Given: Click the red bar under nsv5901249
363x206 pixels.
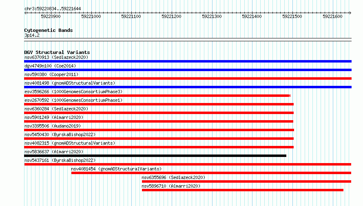Looking at the screenshot, I should tap(159, 121).
